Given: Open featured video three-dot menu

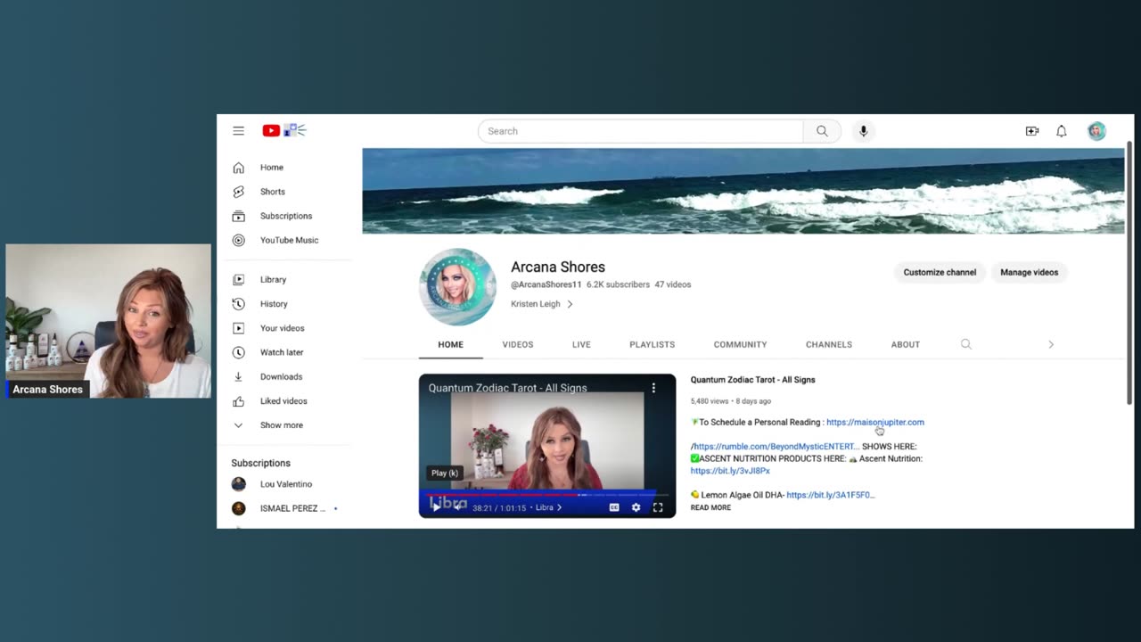Looking at the screenshot, I should (x=653, y=388).
